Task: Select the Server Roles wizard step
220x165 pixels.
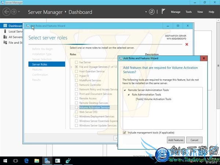Action: pyautogui.click(x=47, y=64)
